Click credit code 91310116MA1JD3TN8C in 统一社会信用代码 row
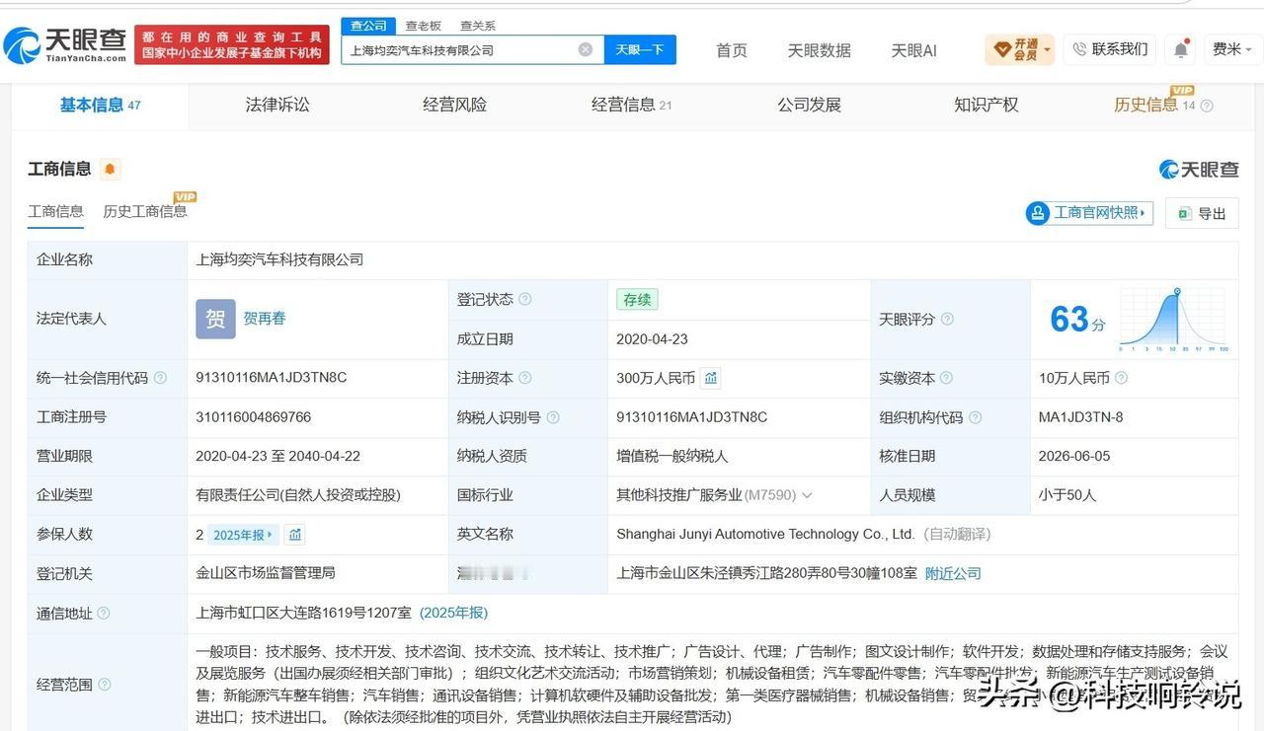The width and height of the screenshot is (1264, 731). (x=272, y=378)
